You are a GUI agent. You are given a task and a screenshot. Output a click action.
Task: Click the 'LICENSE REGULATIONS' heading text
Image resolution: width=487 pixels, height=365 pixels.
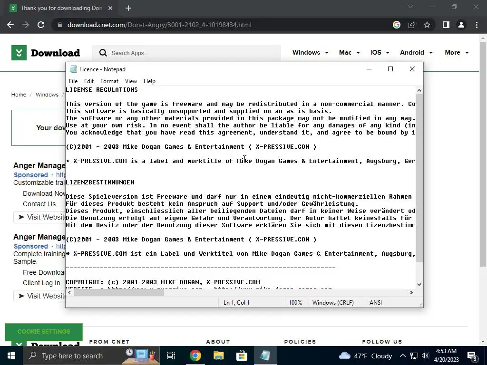tap(102, 90)
